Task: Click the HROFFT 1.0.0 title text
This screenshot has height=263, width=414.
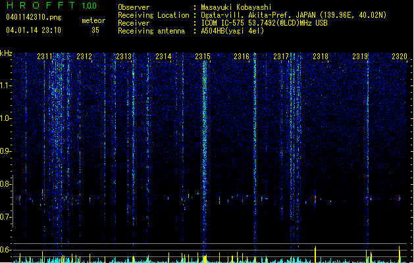Action: pyautogui.click(x=51, y=5)
